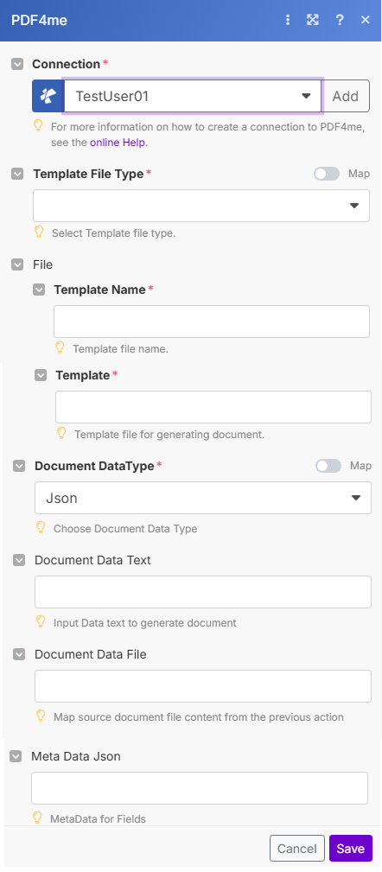
Task: Focus the Template Name input field
Action: click(211, 321)
